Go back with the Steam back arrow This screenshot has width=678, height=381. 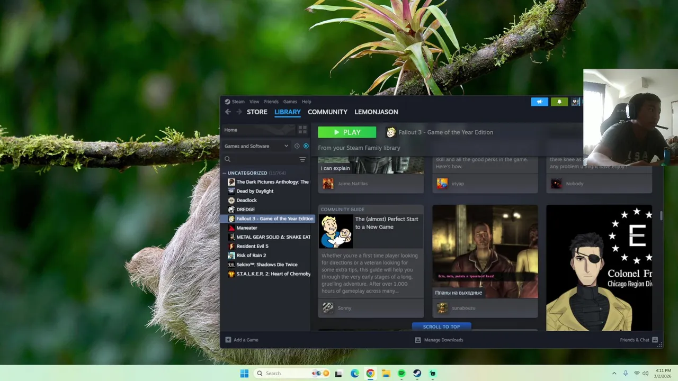point(228,112)
